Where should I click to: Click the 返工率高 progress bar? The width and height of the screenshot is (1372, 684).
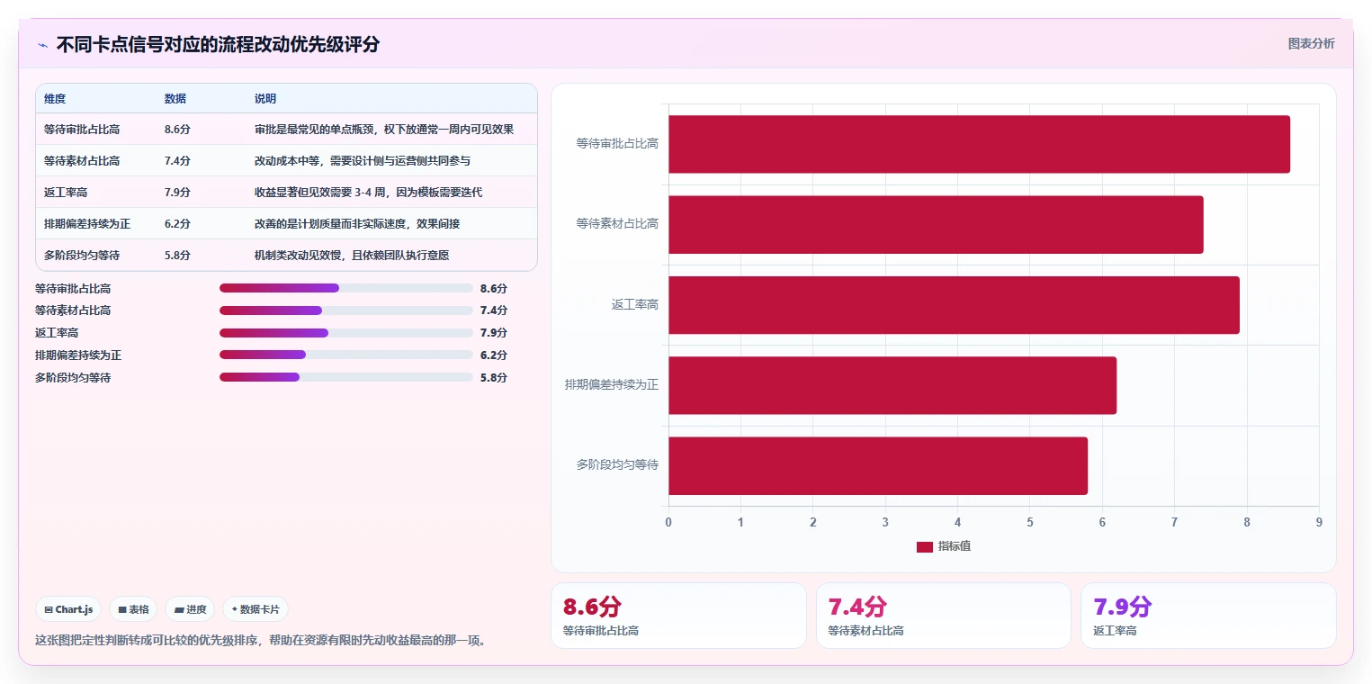click(346, 333)
